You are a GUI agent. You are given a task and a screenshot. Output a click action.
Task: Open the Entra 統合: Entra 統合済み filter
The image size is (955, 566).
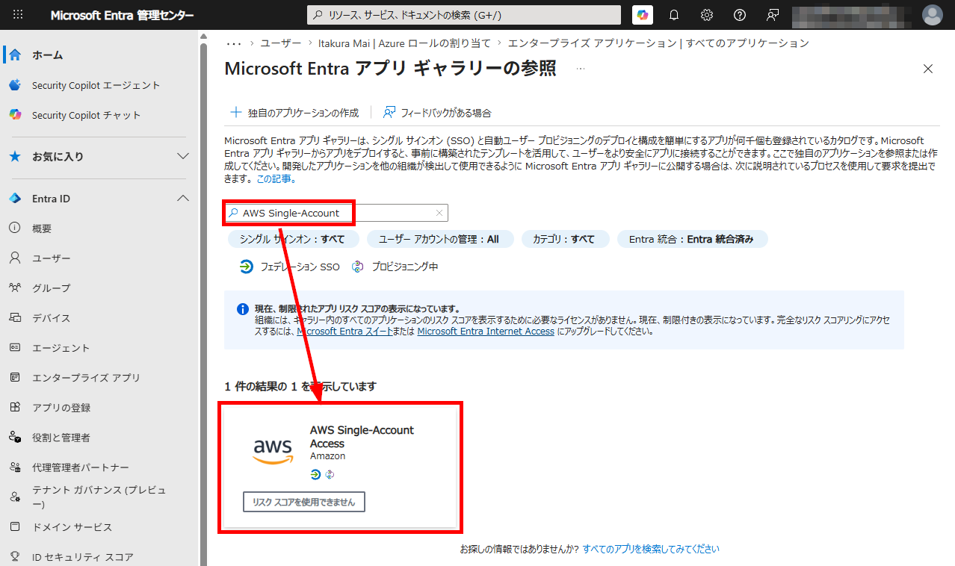(x=692, y=239)
